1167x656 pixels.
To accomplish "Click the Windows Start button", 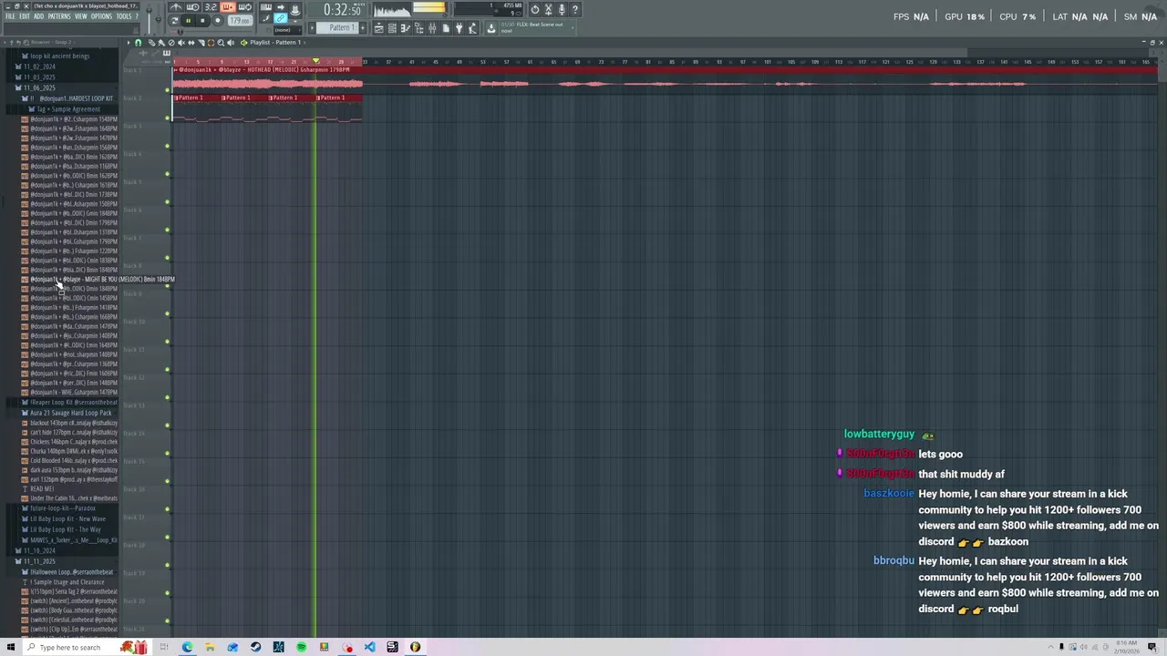I will (10, 647).
